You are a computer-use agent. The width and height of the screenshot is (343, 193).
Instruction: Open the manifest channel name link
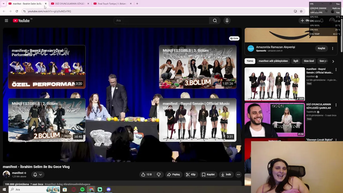pyautogui.click(x=18, y=173)
